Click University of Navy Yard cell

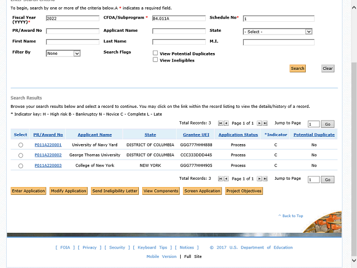pos(95,145)
